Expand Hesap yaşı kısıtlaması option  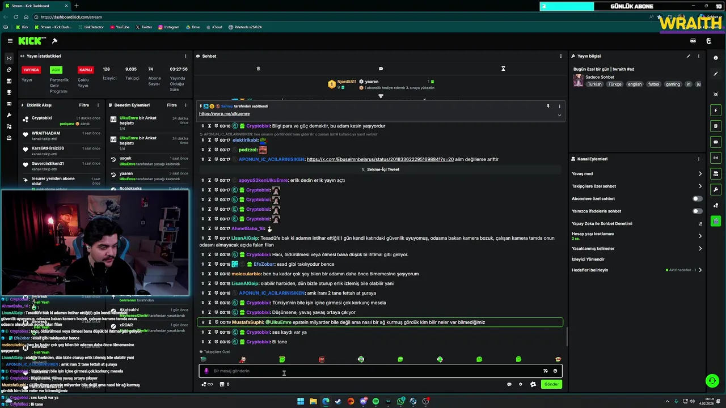coord(700,236)
